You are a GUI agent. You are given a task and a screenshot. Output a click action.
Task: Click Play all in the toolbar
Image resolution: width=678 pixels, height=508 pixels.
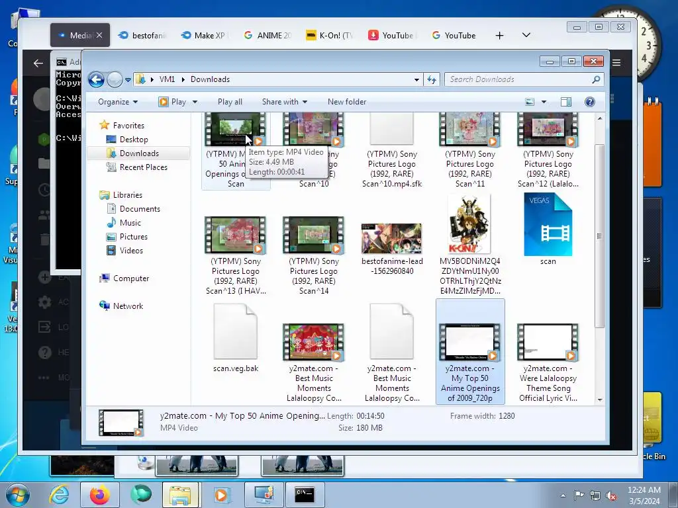[230, 102]
